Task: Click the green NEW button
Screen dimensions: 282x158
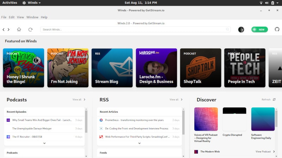Action: coord(259,29)
